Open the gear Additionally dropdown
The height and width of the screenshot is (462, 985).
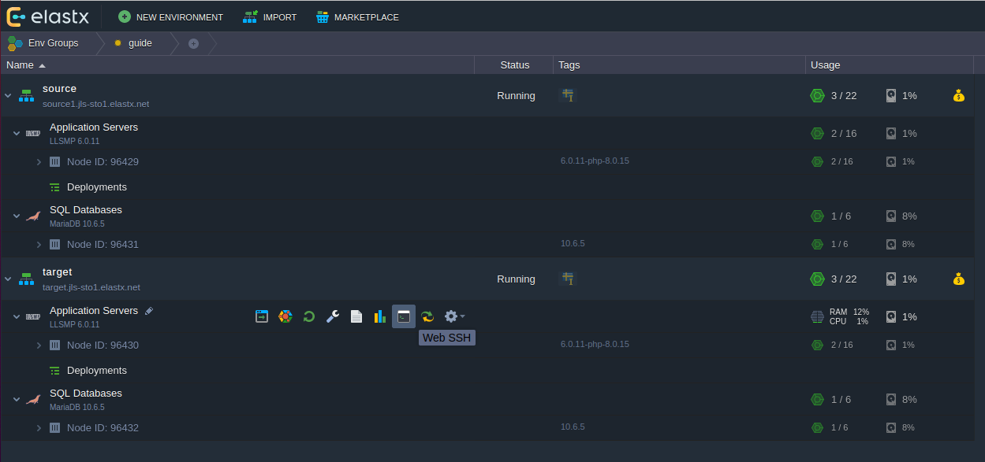(454, 316)
